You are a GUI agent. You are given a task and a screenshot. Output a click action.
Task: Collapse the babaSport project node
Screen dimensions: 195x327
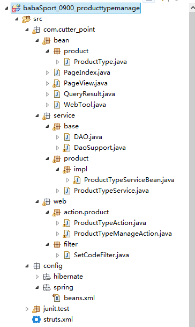pos(6,9)
